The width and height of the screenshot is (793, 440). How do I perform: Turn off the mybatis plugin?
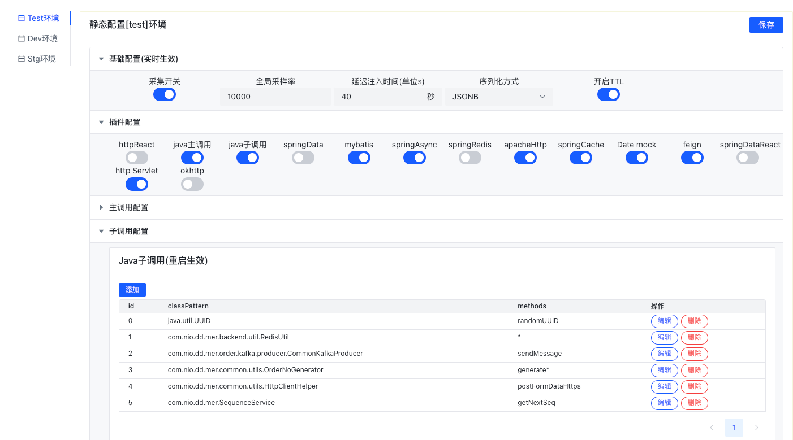pyautogui.click(x=359, y=158)
